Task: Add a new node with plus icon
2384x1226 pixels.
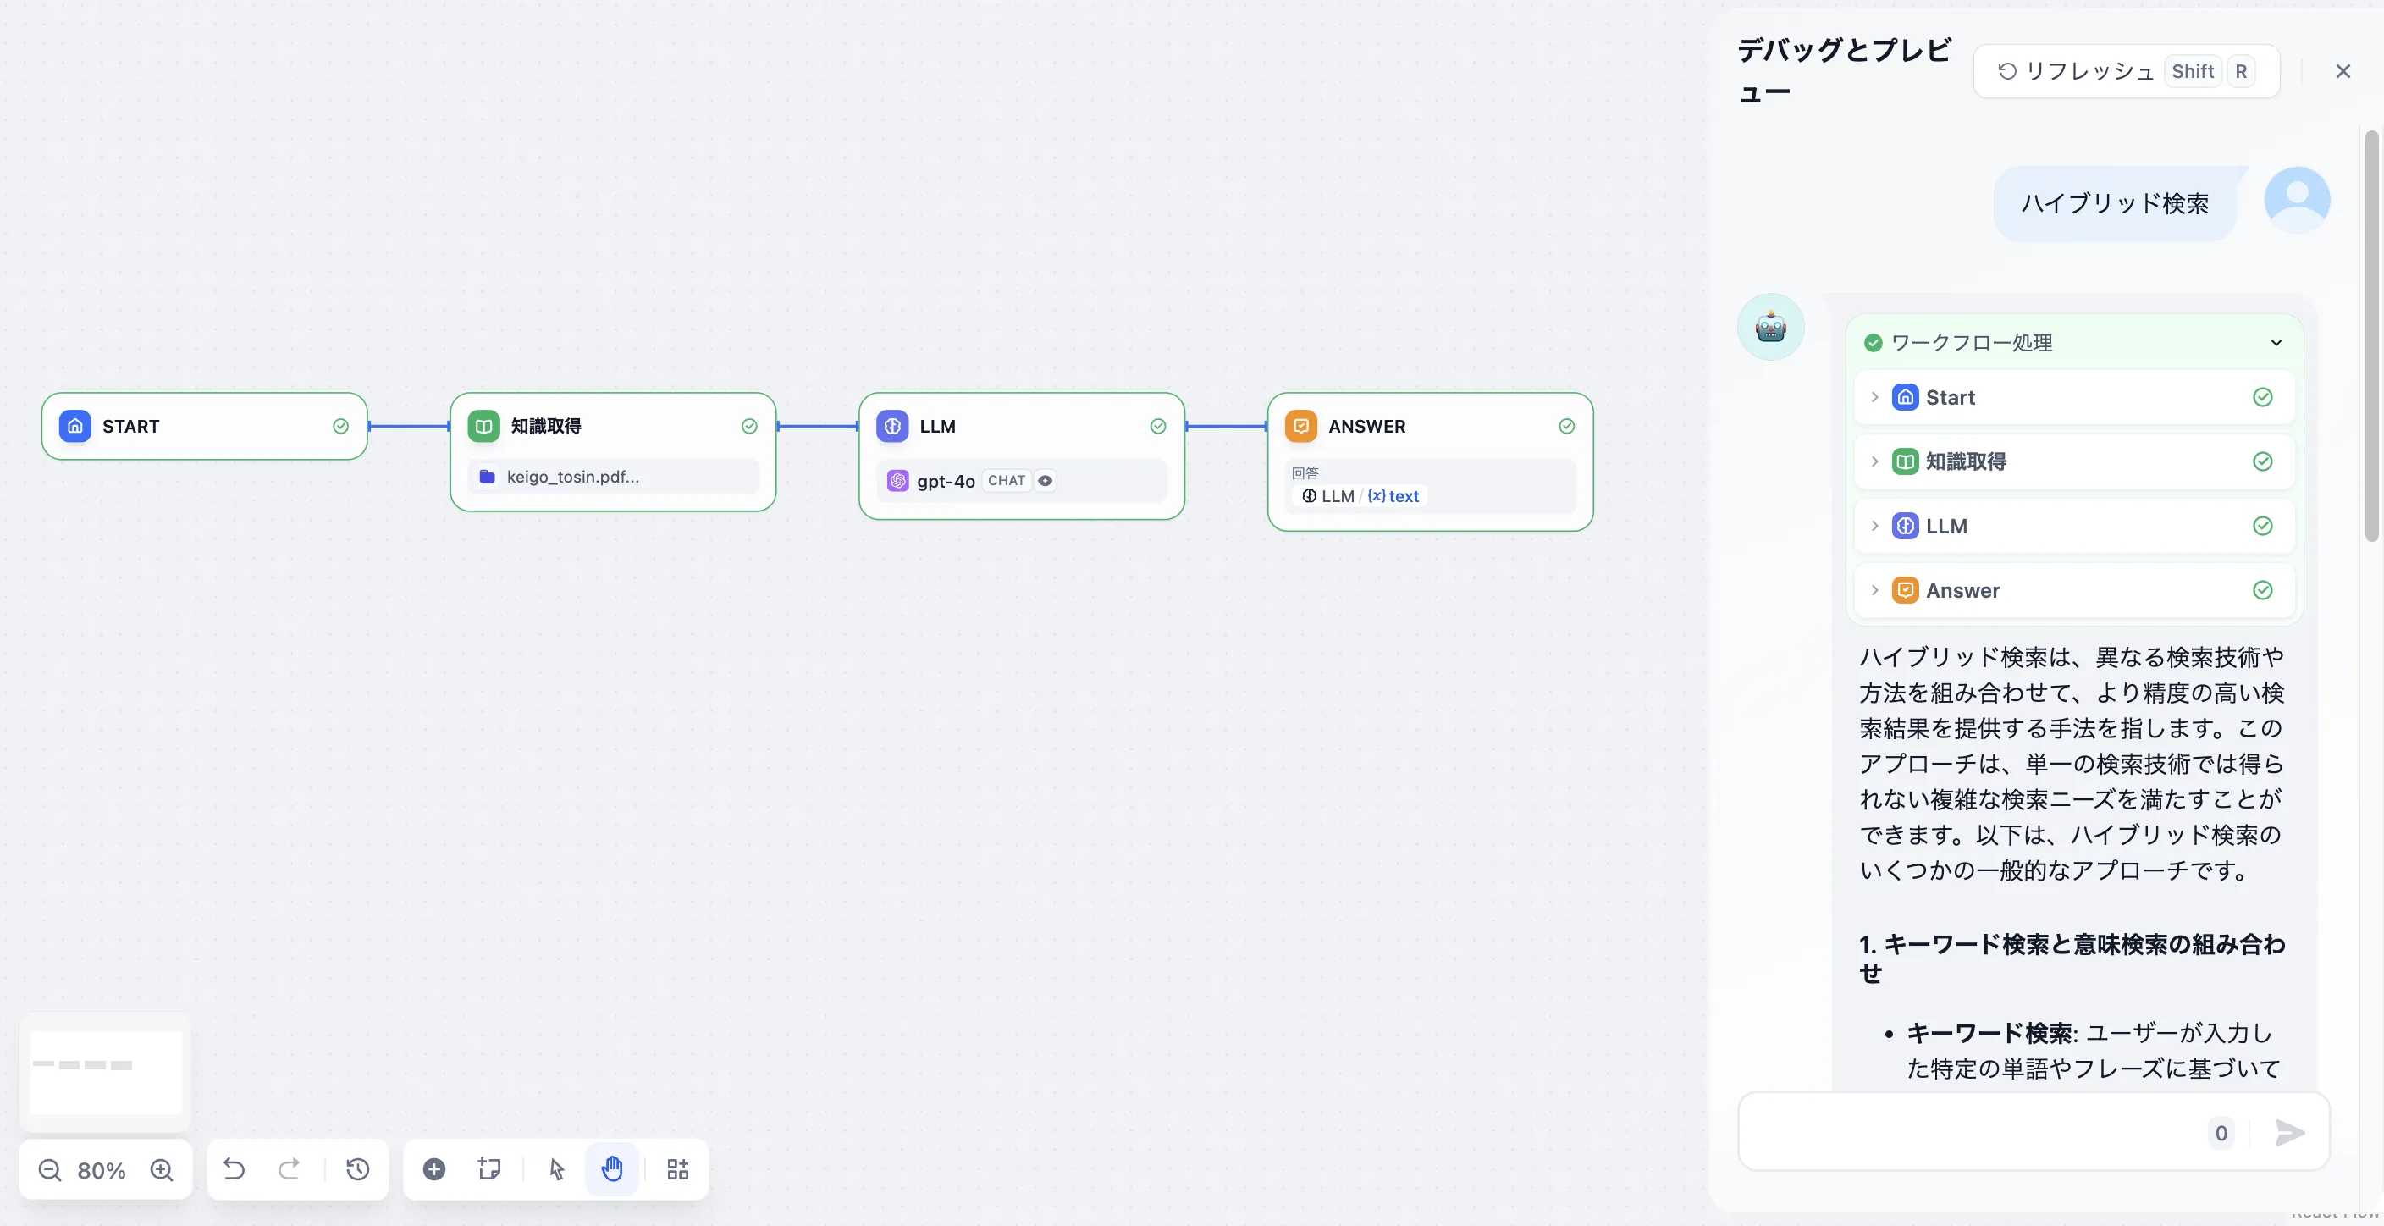Action: 434,1169
